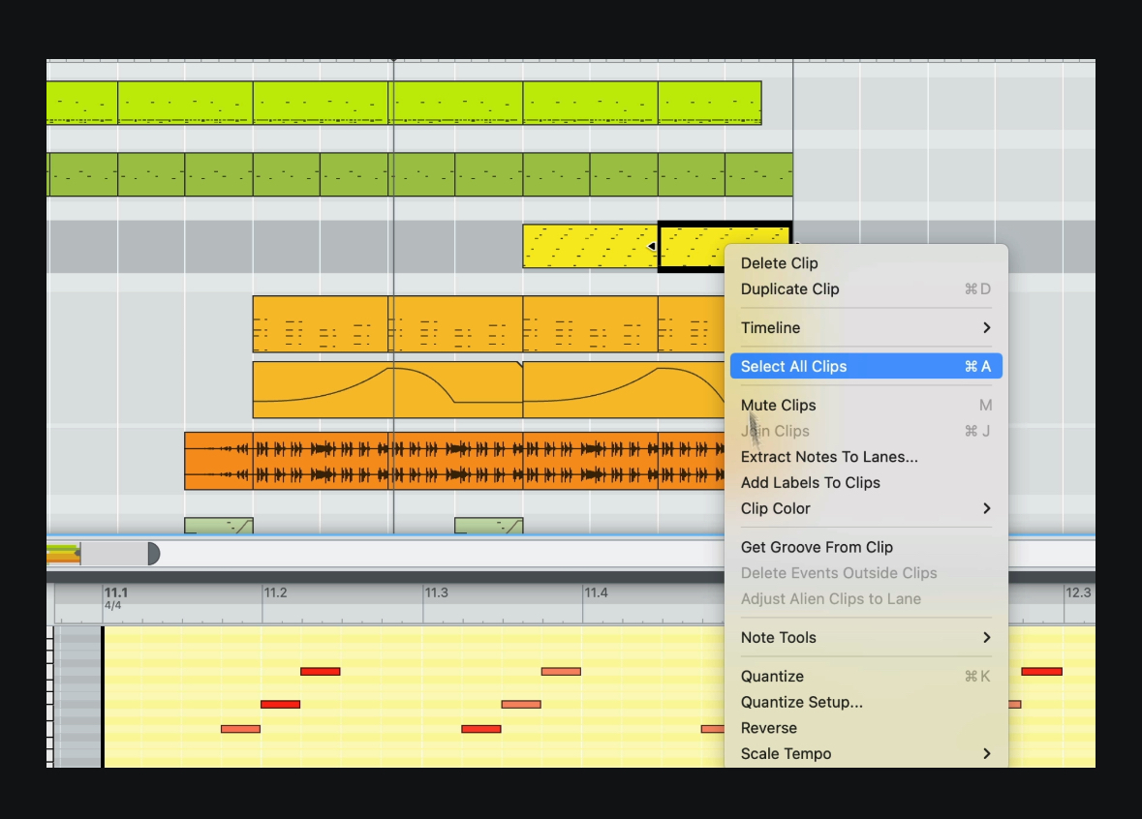Choose Delete Clip from context menu
The width and height of the screenshot is (1142, 819).
tap(866, 262)
